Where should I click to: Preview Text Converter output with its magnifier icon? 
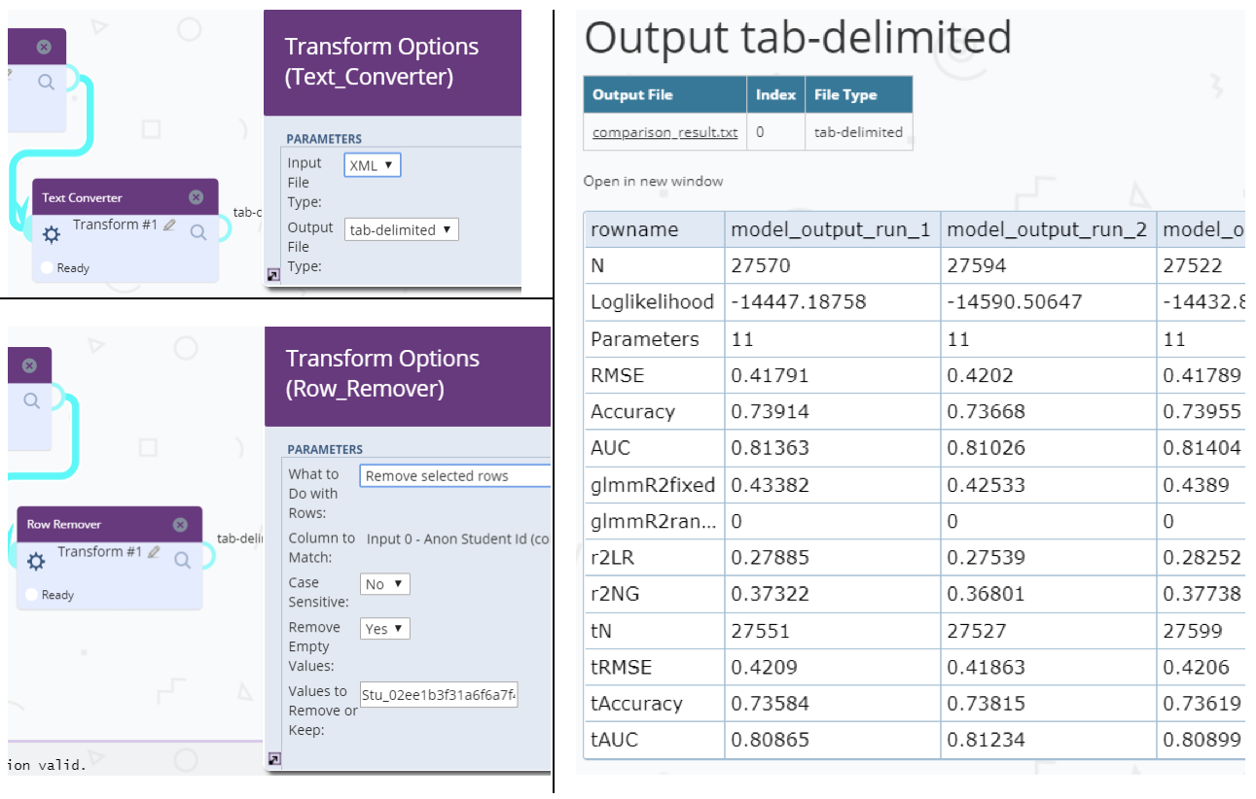coord(198,232)
